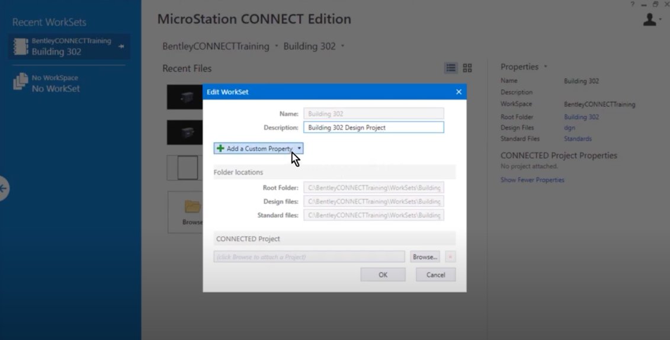670x340 pixels.
Task: Expand the Properties panel dropdown arrow
Action: (x=545, y=66)
